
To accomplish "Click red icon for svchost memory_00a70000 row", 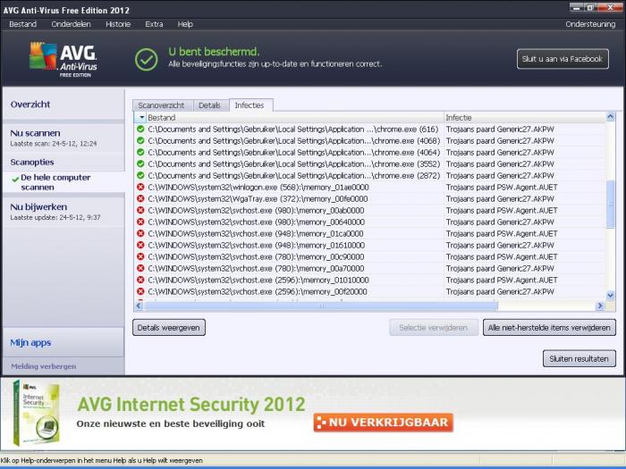I will coord(140,268).
